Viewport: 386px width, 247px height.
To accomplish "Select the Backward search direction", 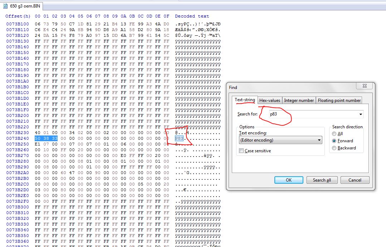I will pos(334,148).
